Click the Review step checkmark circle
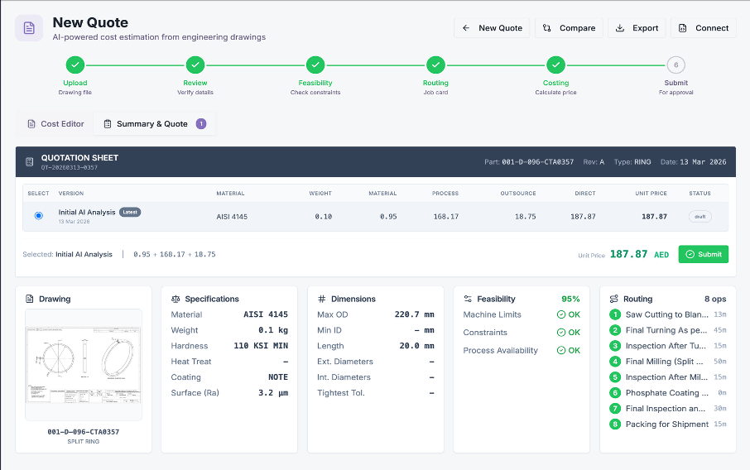The image size is (750, 470). pos(195,65)
